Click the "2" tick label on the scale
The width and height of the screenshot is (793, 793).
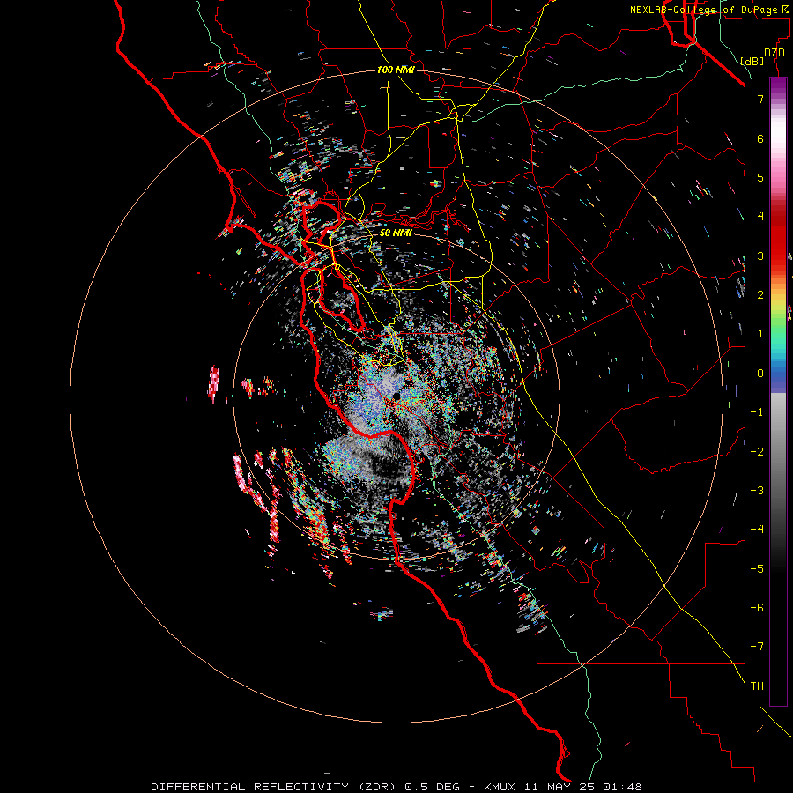click(x=760, y=295)
